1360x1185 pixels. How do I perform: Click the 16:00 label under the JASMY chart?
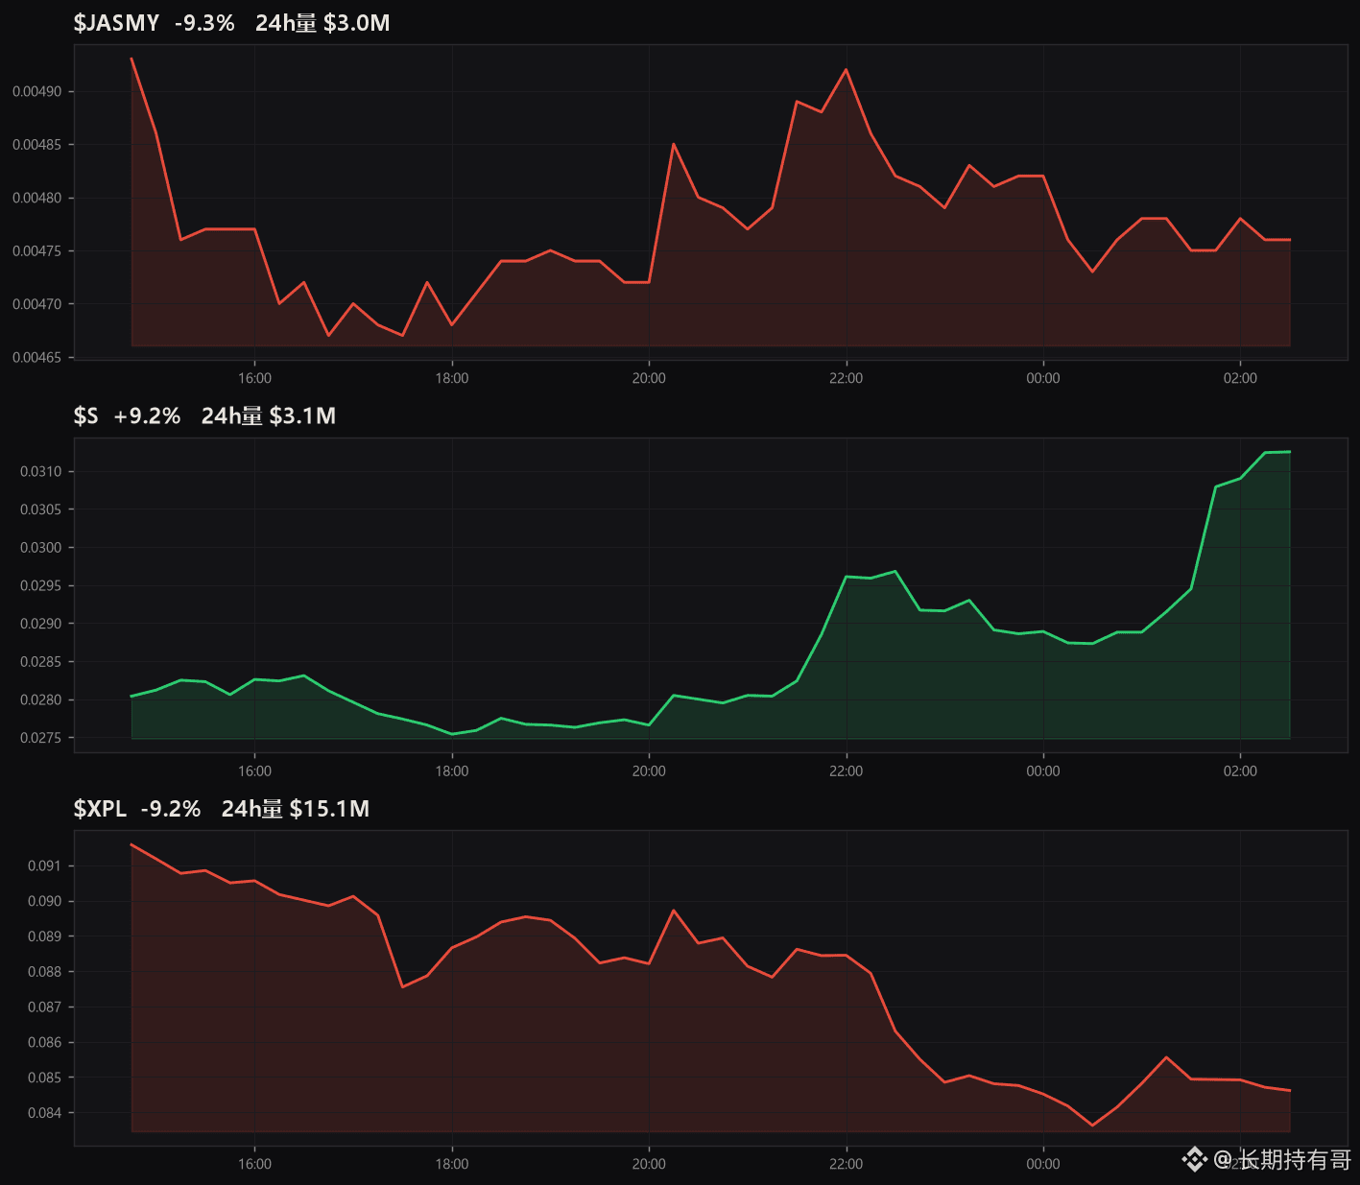254,378
